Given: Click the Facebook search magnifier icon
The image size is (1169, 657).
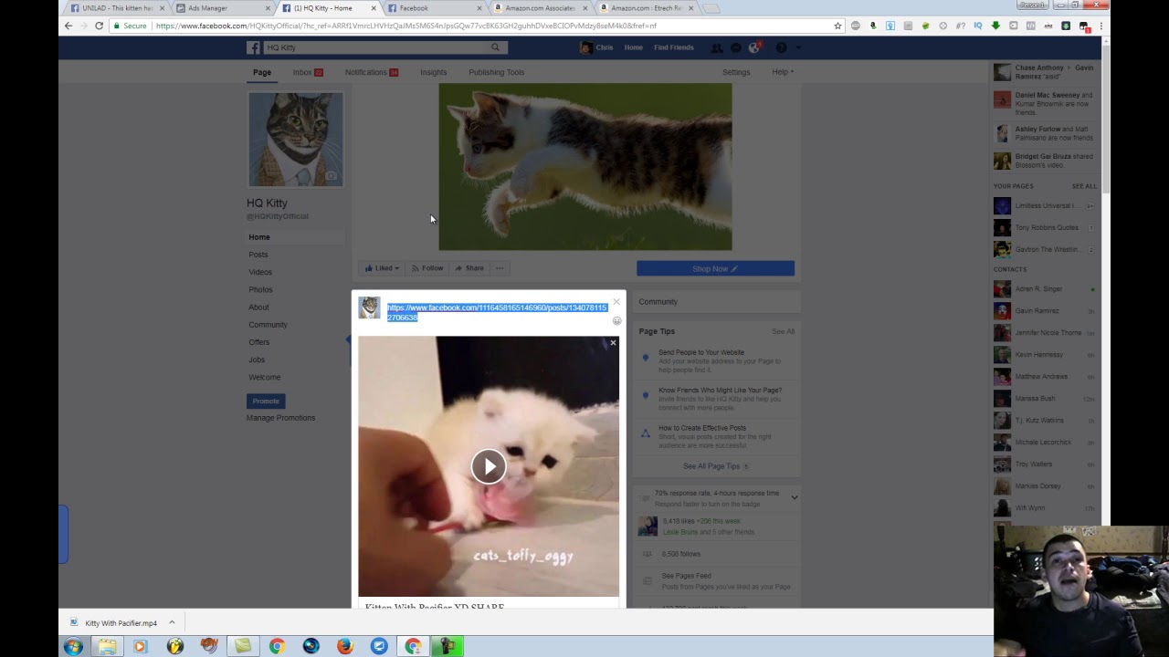Looking at the screenshot, I should tap(496, 47).
